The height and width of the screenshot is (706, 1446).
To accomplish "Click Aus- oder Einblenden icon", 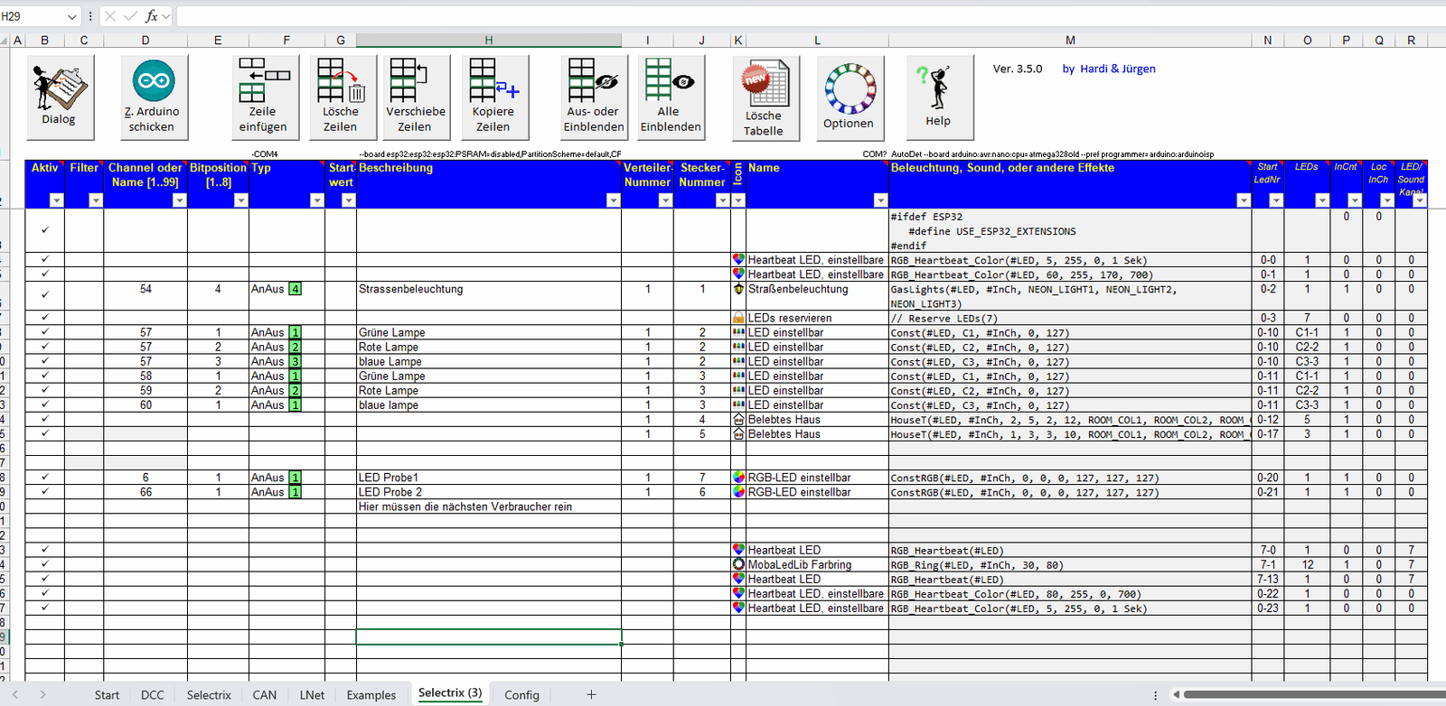I will (594, 97).
